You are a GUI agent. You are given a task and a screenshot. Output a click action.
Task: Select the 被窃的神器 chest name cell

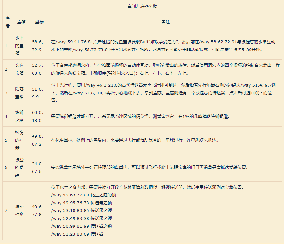[19, 140]
